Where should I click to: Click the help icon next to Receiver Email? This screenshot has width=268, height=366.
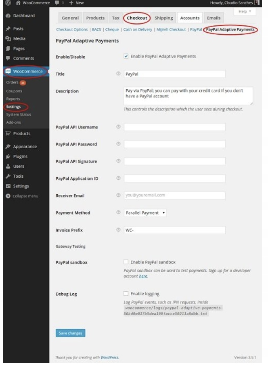[118, 196]
